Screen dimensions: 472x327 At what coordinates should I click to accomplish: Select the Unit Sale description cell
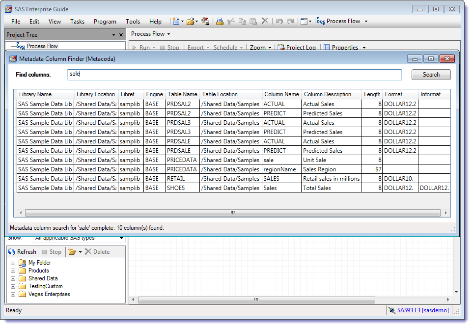point(331,160)
